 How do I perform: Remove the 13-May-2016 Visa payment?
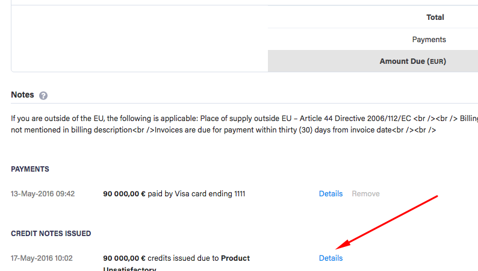pos(365,193)
